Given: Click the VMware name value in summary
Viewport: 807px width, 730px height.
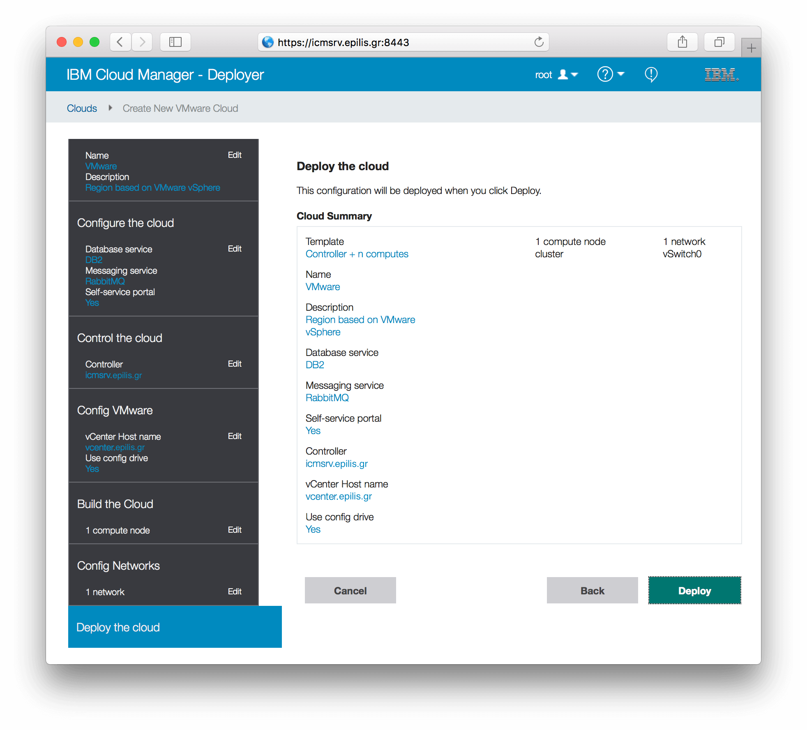Looking at the screenshot, I should point(323,287).
